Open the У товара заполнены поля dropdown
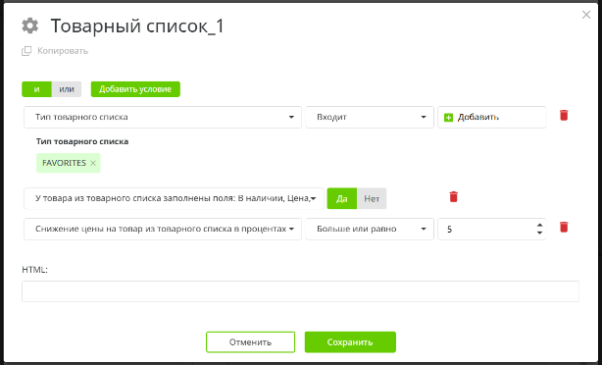 [x=174, y=198]
